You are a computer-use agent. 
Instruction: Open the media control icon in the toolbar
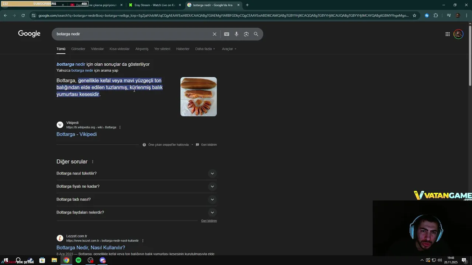(x=448, y=15)
